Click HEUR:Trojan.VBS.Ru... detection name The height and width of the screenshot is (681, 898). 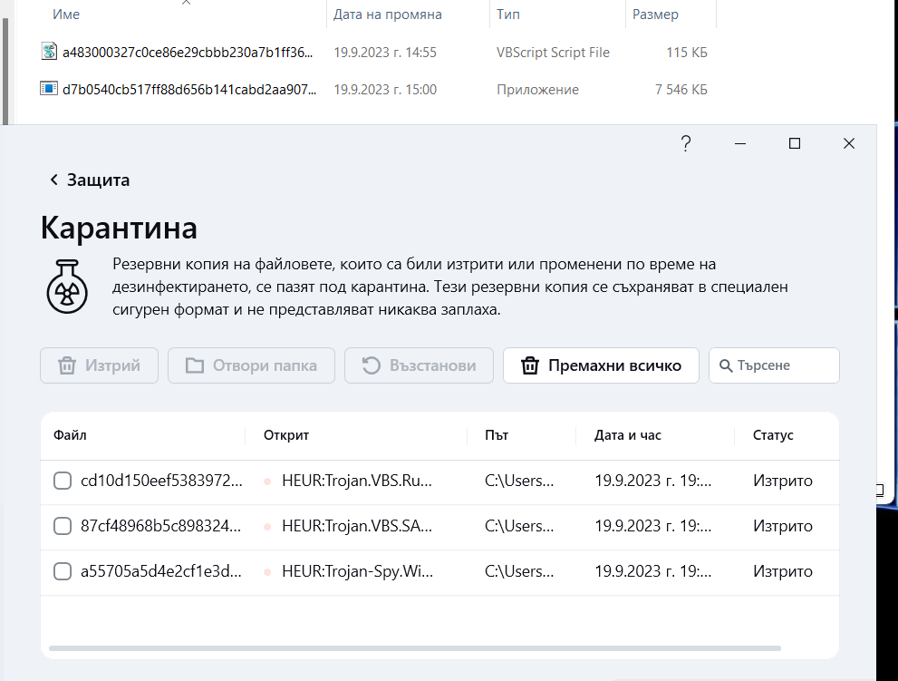[x=356, y=481]
